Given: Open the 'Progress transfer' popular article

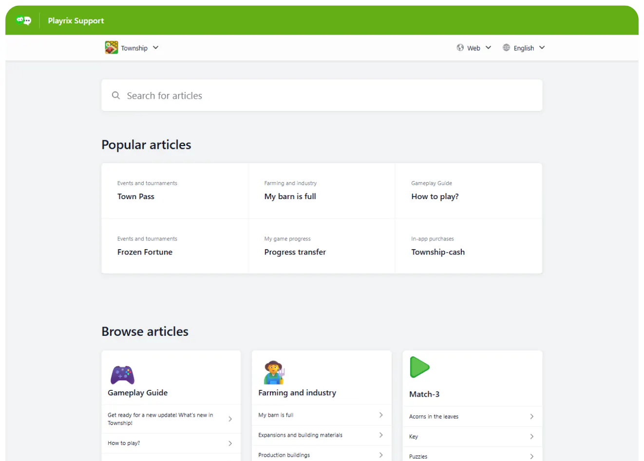Looking at the screenshot, I should (x=322, y=246).
